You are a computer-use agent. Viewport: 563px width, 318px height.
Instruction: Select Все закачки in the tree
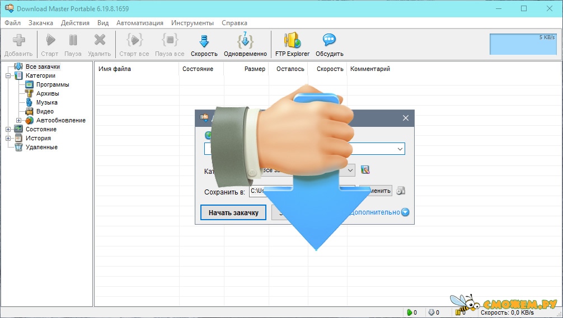pos(43,67)
